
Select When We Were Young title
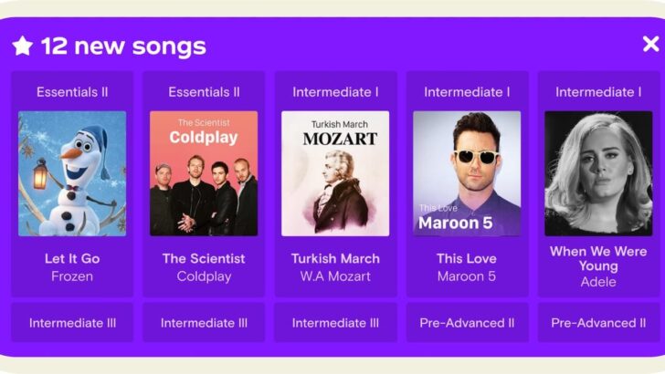click(x=598, y=258)
